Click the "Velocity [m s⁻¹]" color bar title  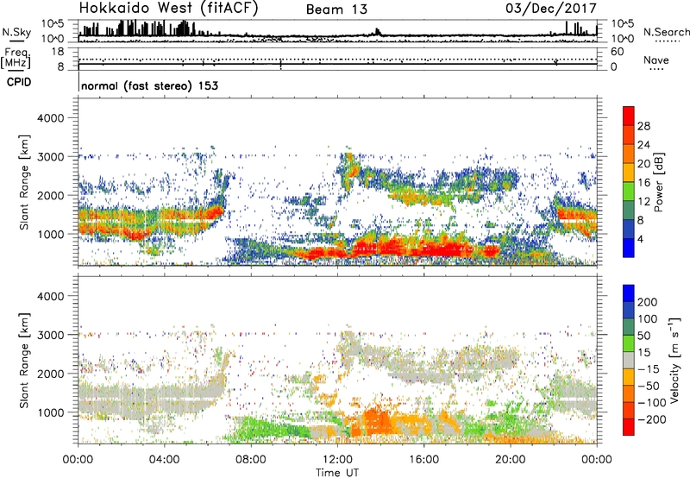point(674,360)
